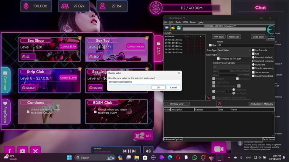The image size is (289, 162).
Task: Switch to the Content side tab
Action: (x=5, y=81)
